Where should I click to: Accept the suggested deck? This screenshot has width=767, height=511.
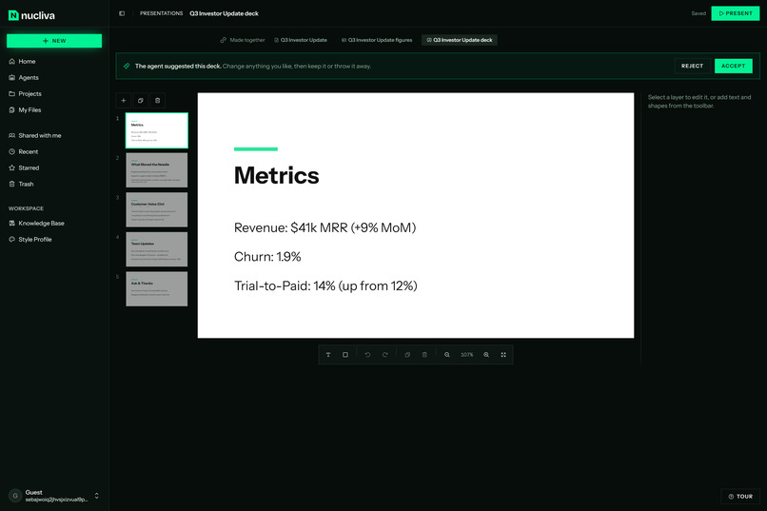[734, 66]
